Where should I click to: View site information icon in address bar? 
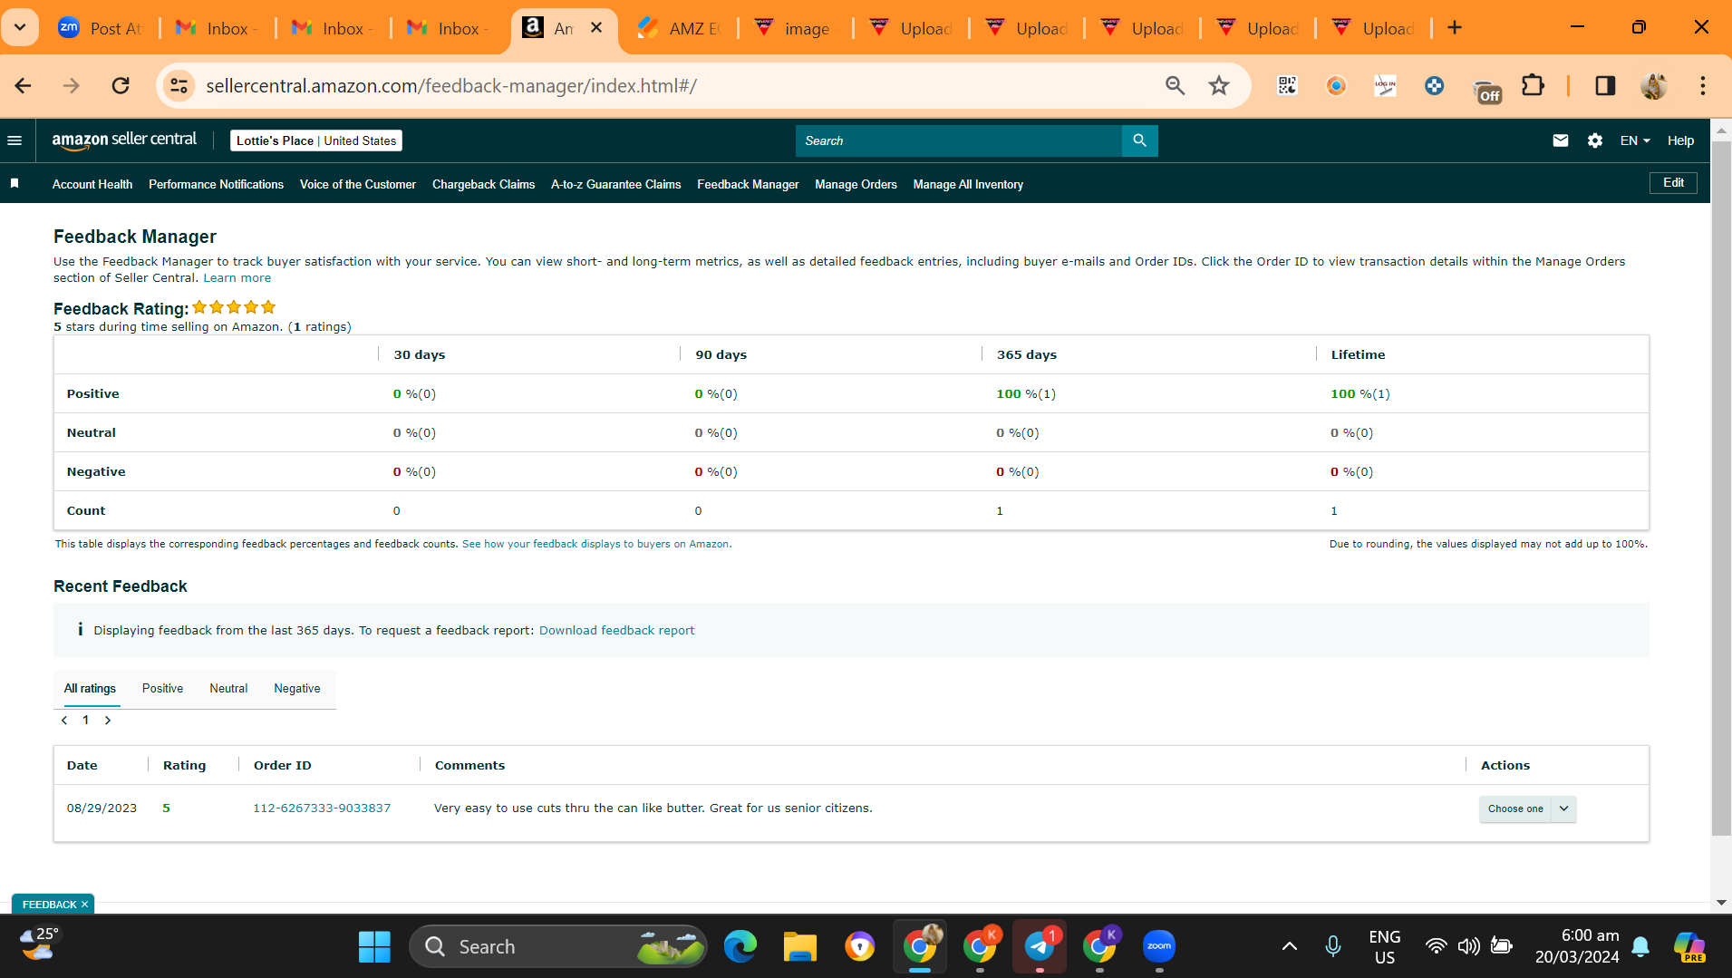click(179, 85)
